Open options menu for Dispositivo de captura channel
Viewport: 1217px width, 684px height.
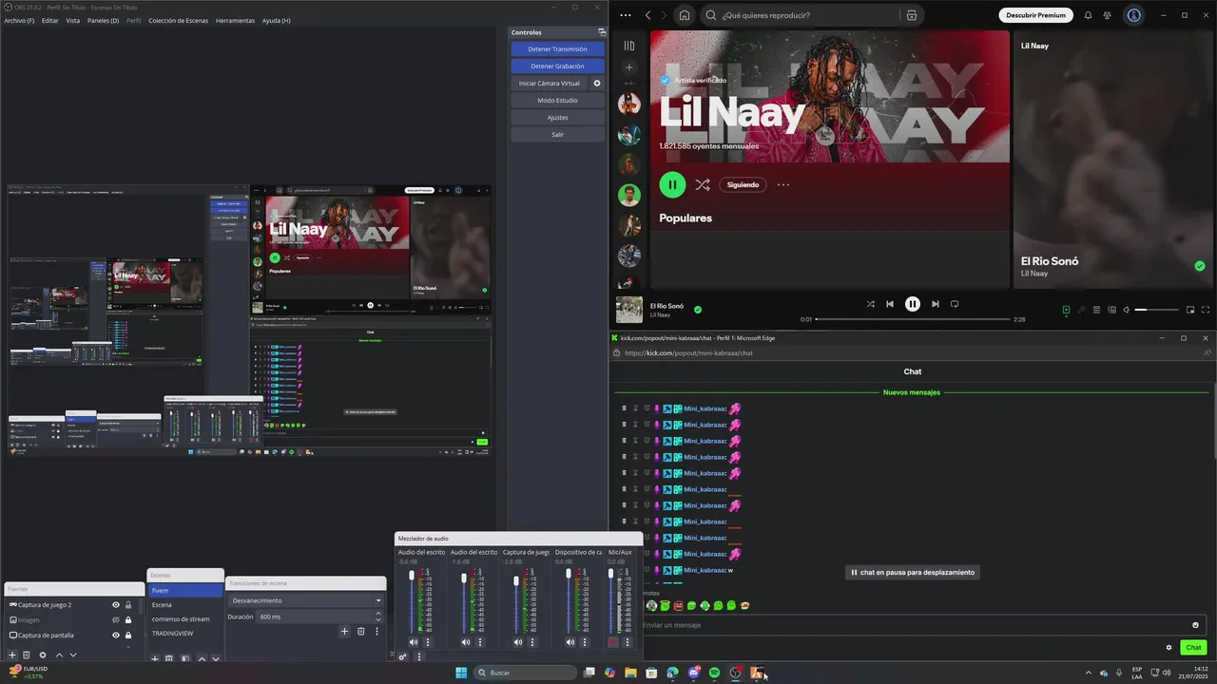pyautogui.click(x=585, y=642)
